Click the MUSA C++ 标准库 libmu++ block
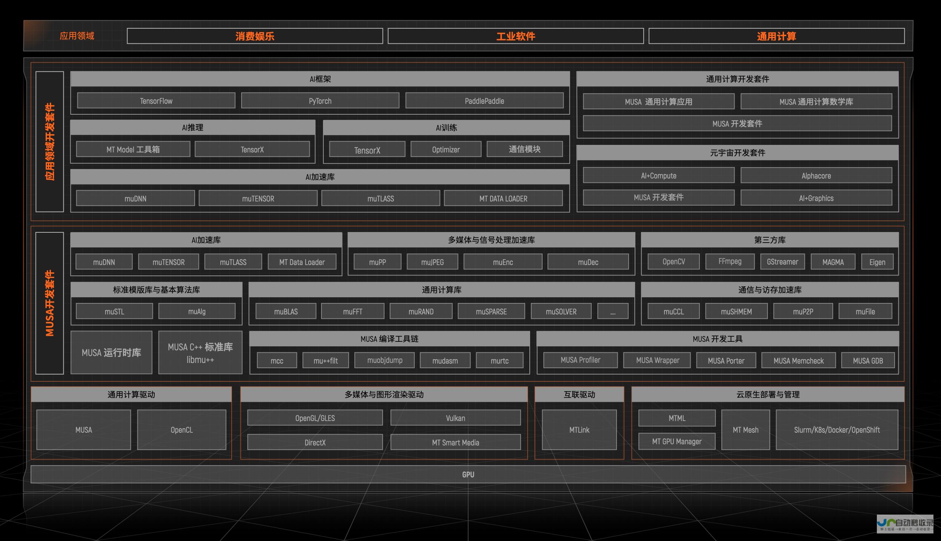The height and width of the screenshot is (541, 941). 200,352
